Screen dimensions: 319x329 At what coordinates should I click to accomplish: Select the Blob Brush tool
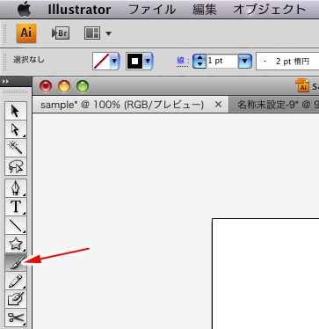tap(16, 299)
